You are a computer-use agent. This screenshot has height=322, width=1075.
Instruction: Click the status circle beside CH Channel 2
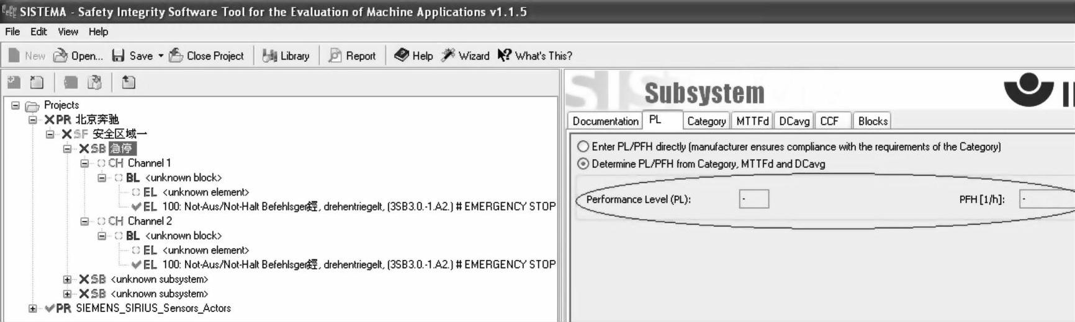coord(101,221)
